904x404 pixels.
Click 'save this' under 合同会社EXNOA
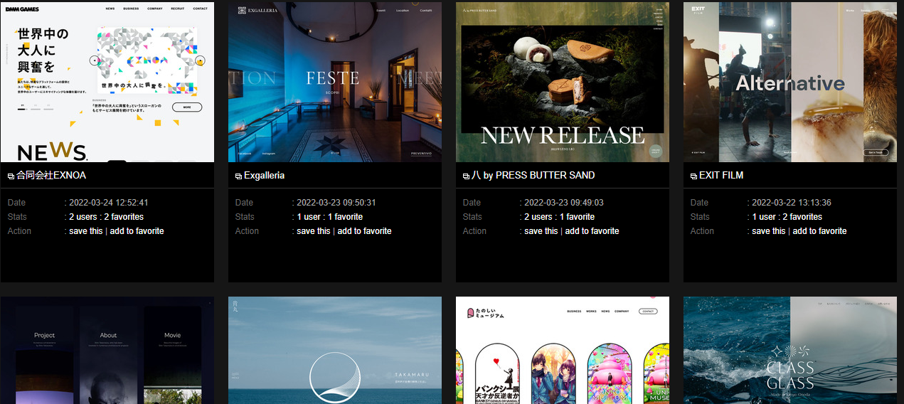tap(86, 231)
